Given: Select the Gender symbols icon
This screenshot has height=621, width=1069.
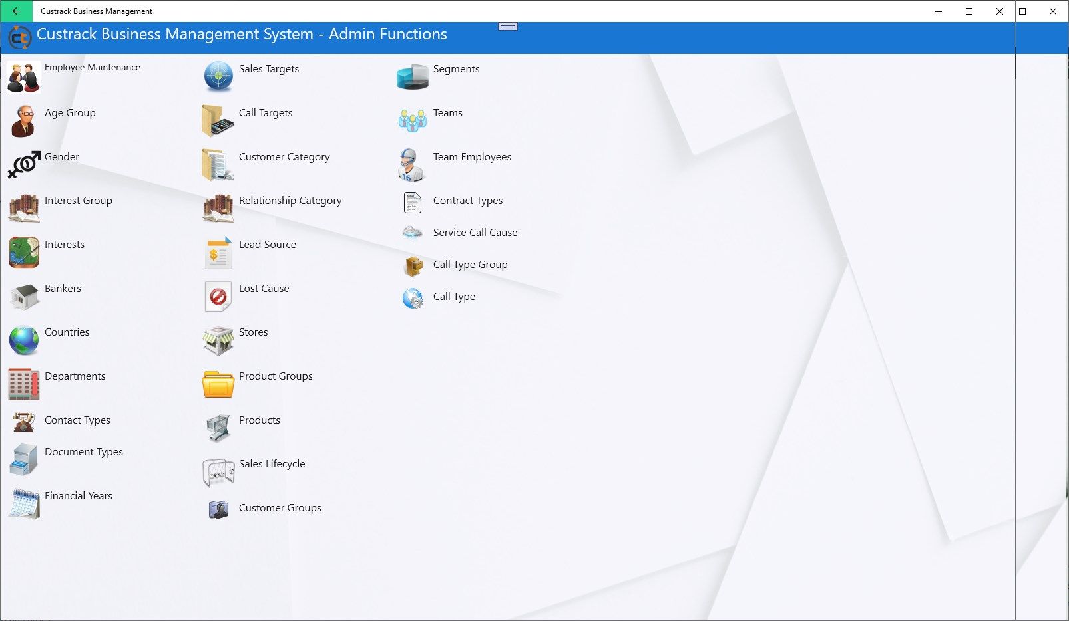Looking at the screenshot, I should [24, 165].
